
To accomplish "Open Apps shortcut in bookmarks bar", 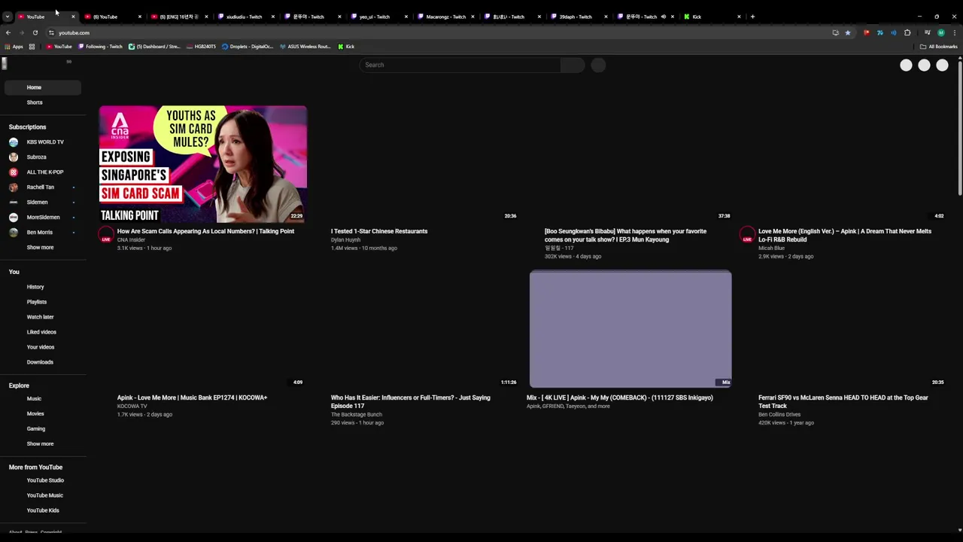I will coord(14,47).
